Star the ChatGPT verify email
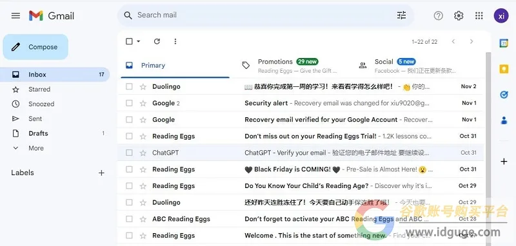 (x=143, y=153)
